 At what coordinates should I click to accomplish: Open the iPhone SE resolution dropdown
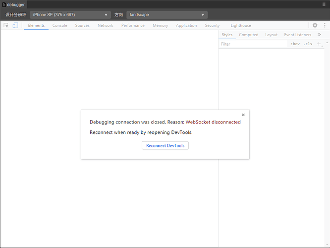(70, 15)
